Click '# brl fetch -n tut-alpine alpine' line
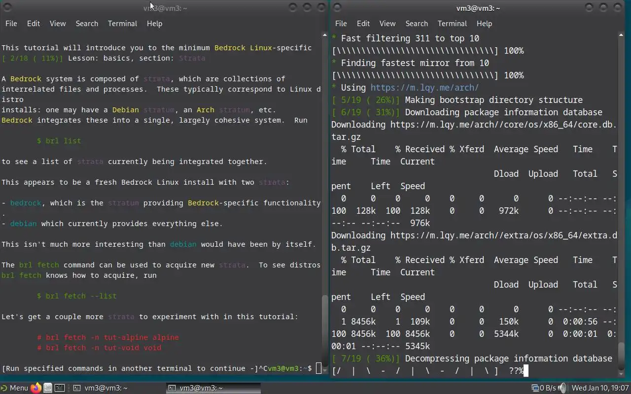This screenshot has height=394, width=631. [x=108, y=337]
